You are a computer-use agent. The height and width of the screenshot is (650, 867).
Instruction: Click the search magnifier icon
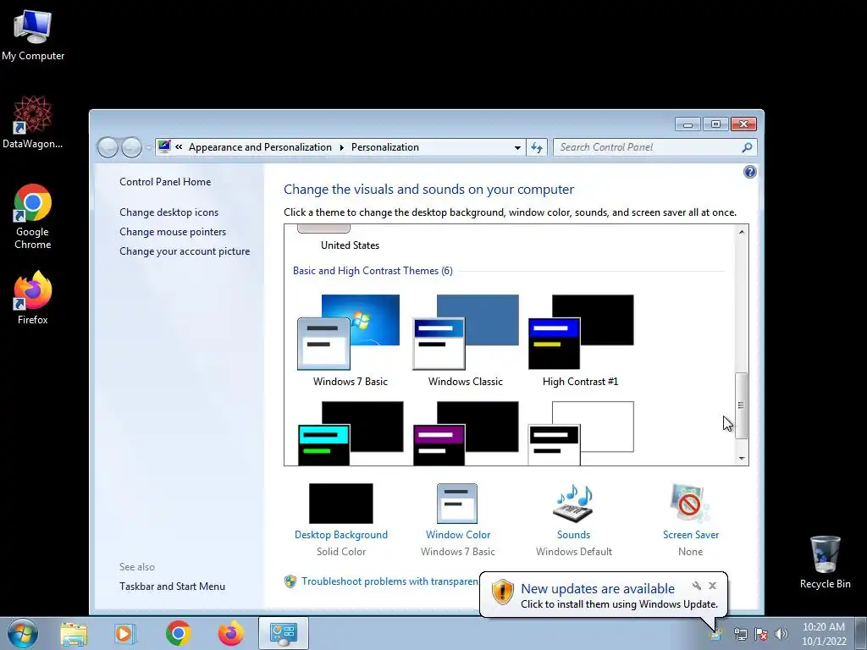point(747,147)
